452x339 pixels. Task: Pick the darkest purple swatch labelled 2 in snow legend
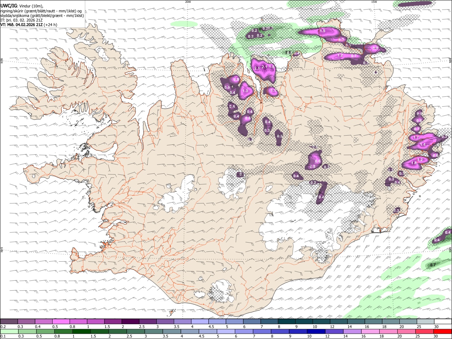coord(130,322)
